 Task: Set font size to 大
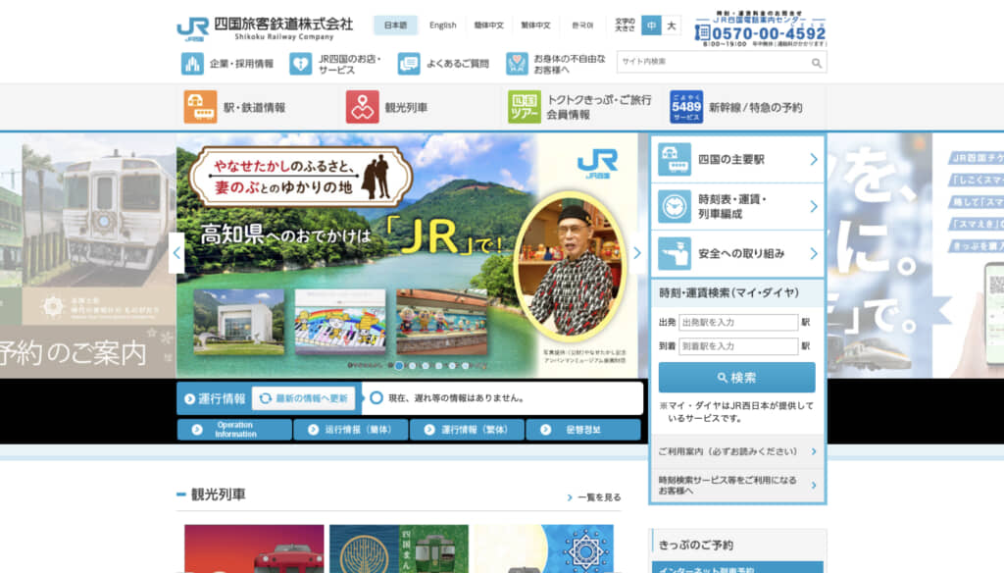671,26
